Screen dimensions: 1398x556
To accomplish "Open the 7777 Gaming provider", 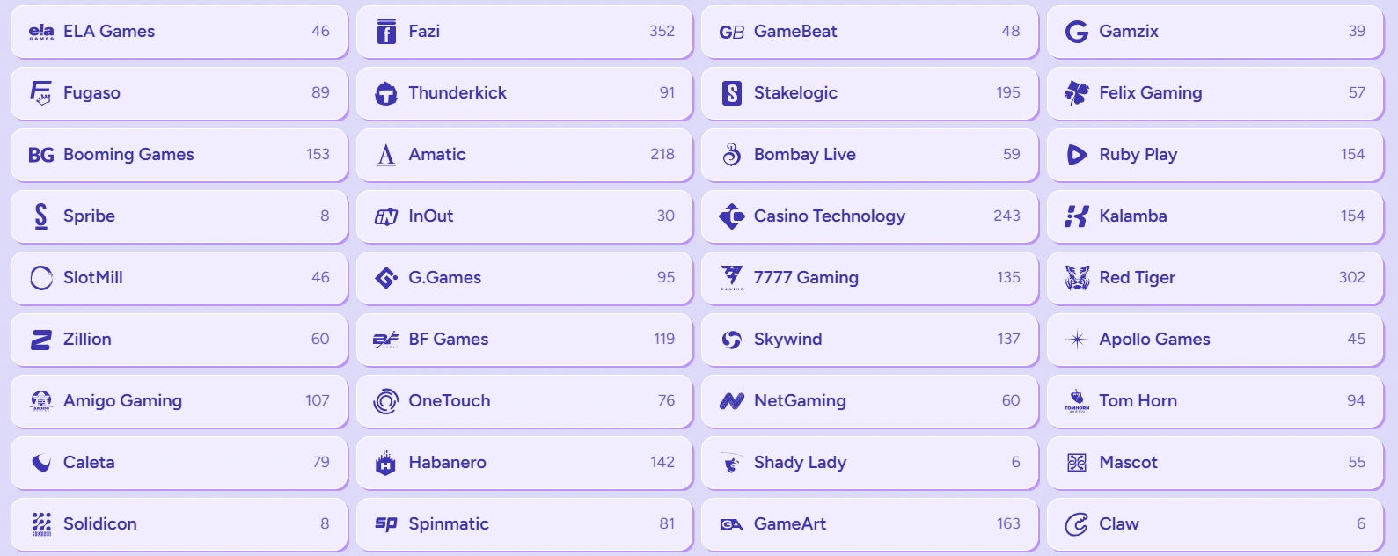I will pos(869,278).
